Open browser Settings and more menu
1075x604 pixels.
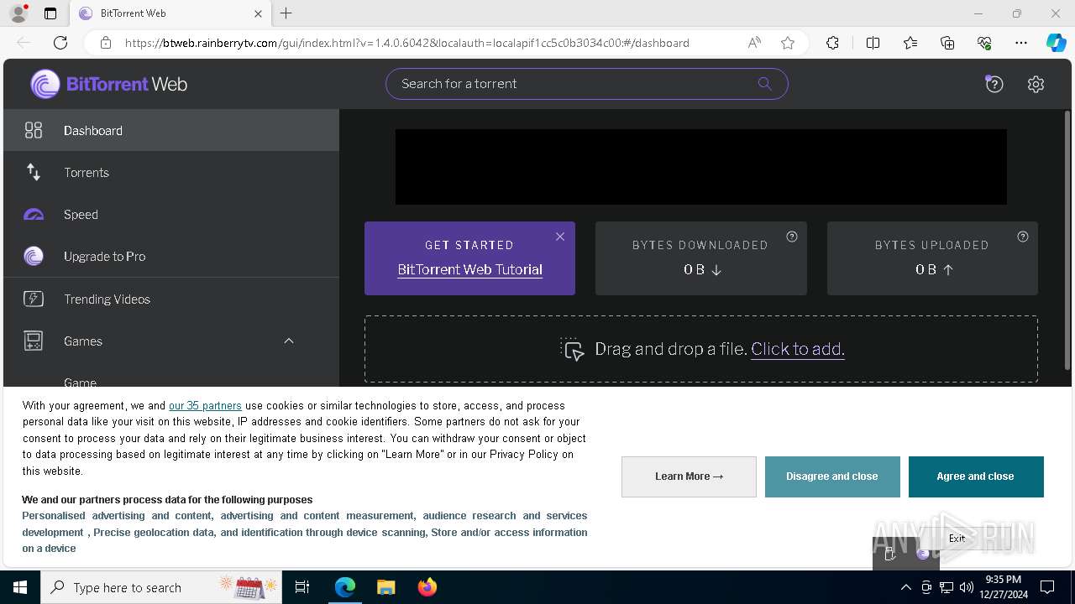point(1021,43)
